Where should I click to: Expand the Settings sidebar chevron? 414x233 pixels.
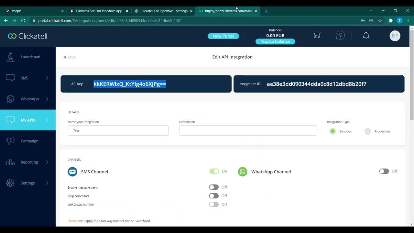(x=47, y=183)
